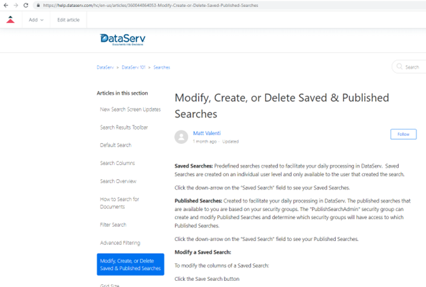Click the Follow button
Screen dimensions: 426x287
click(403, 134)
